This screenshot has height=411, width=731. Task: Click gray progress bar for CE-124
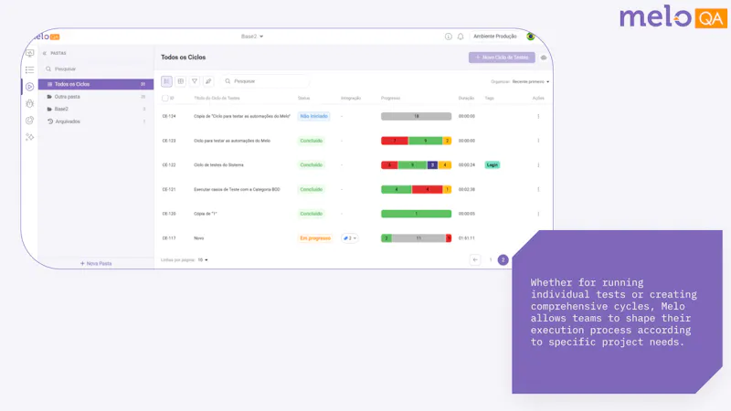(x=417, y=117)
